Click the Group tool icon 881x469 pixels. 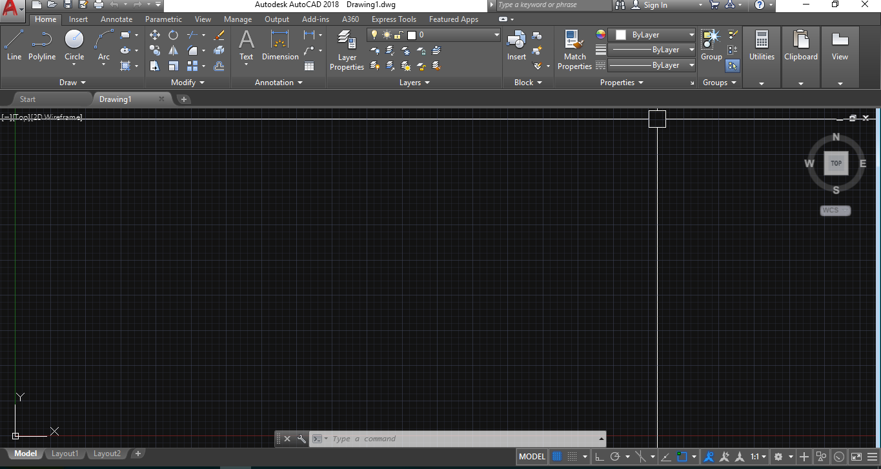click(711, 45)
